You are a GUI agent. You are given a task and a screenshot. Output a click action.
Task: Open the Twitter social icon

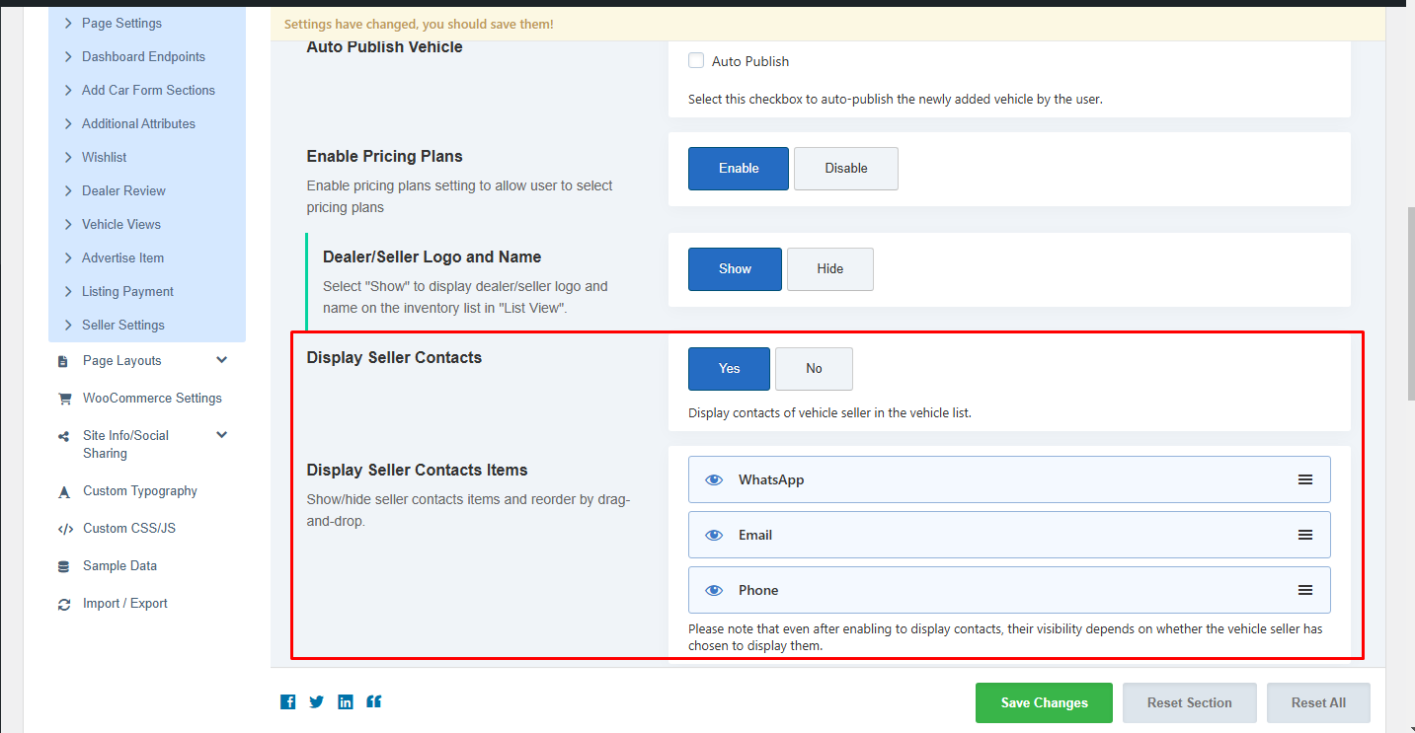[316, 702]
